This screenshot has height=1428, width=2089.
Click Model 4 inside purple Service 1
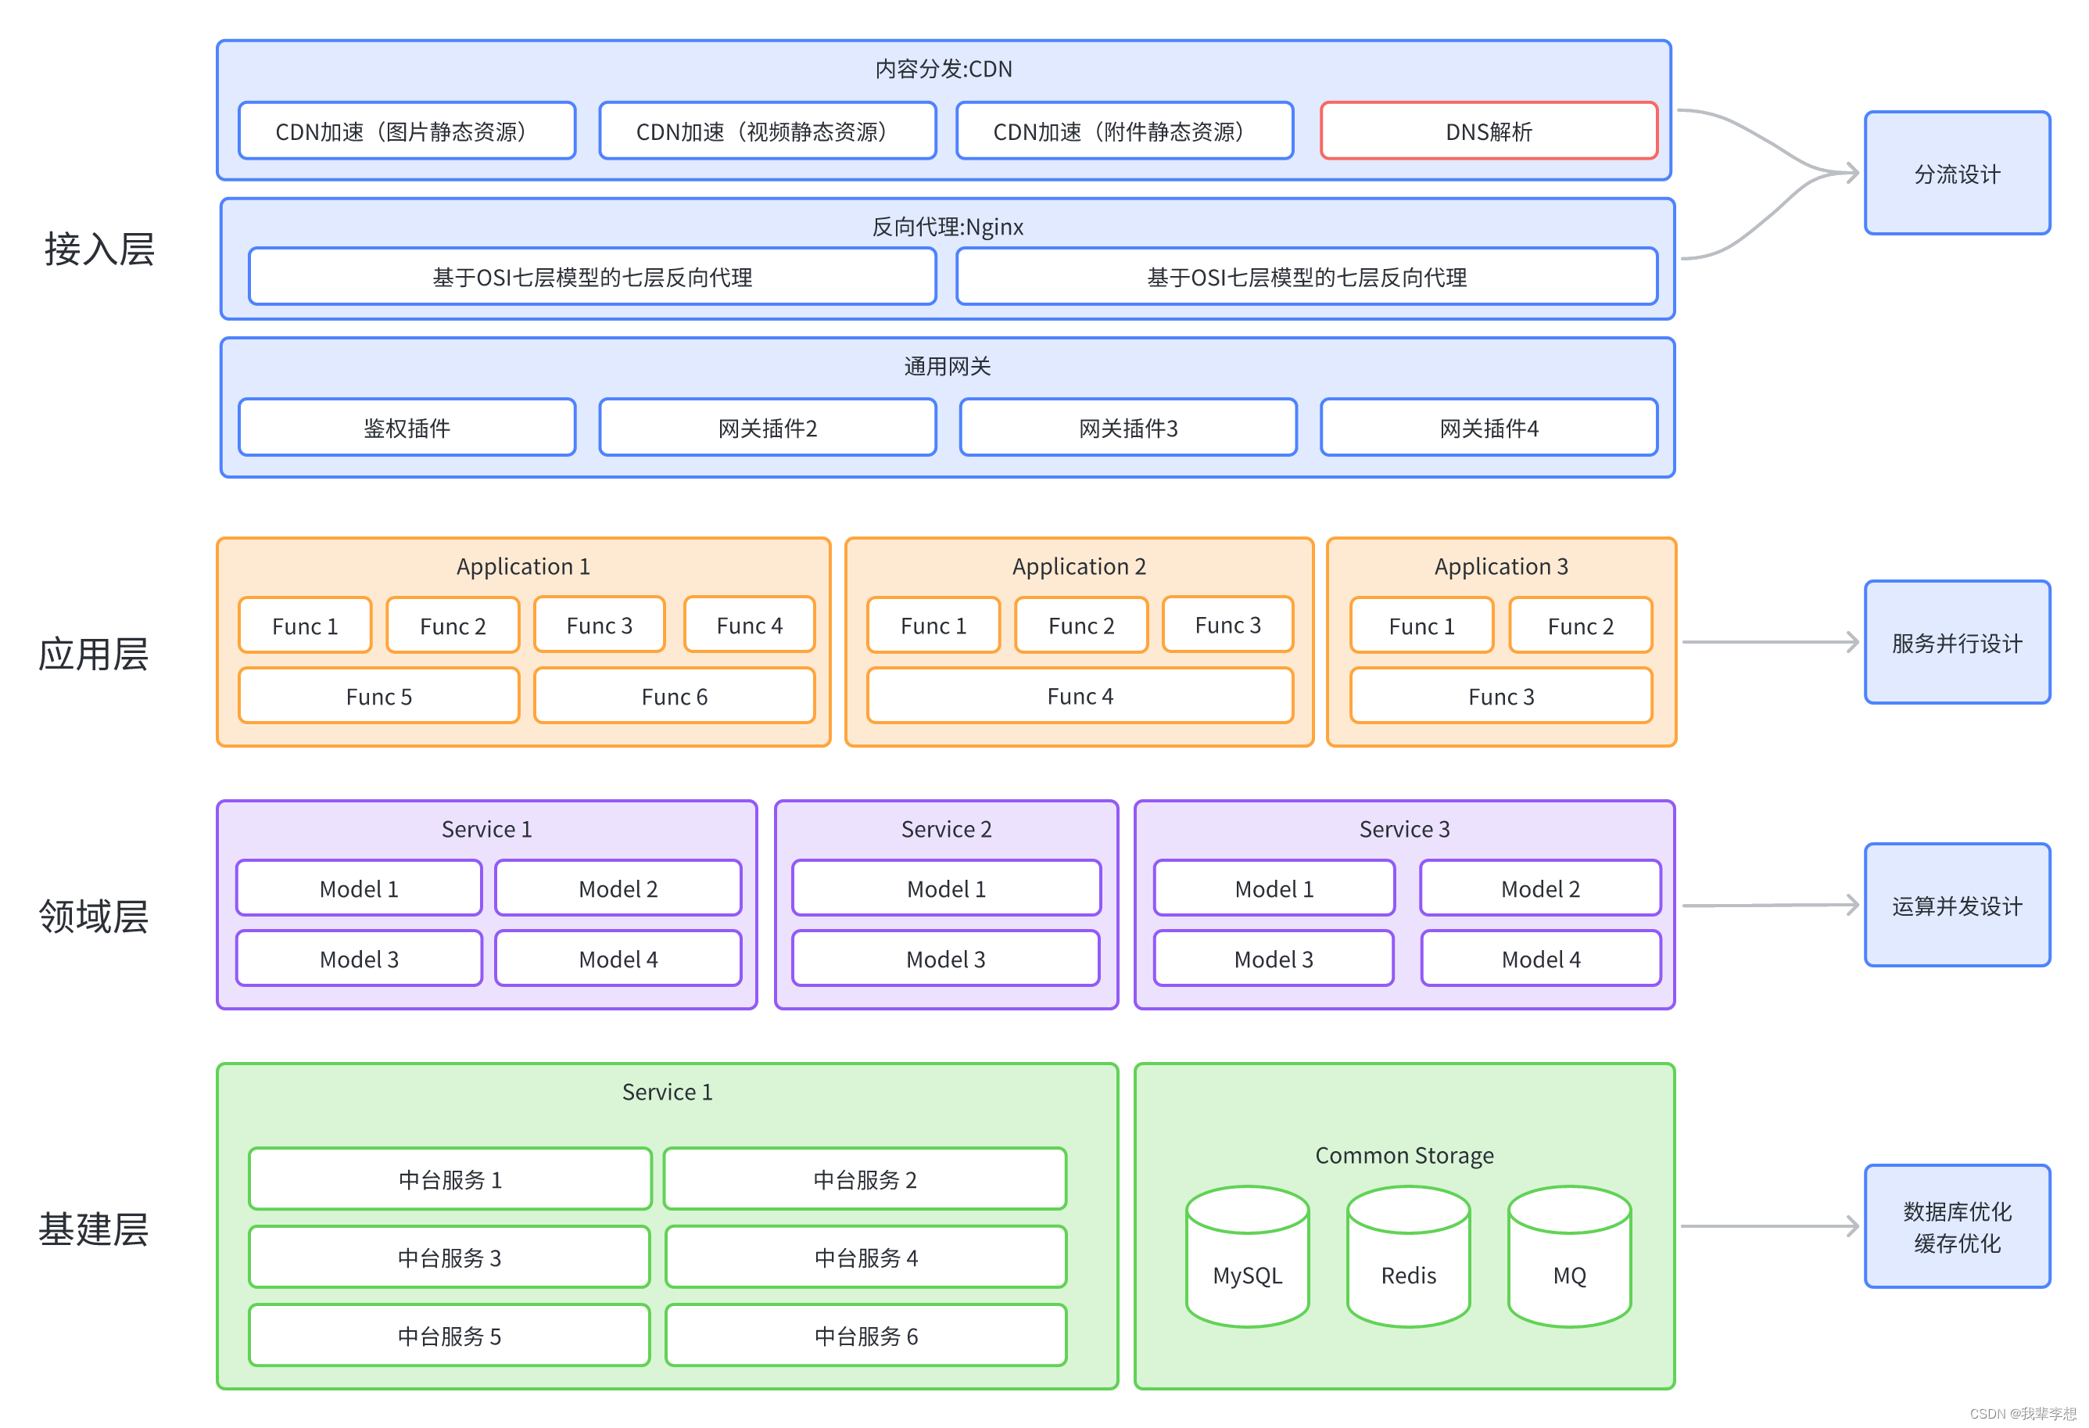point(618,959)
